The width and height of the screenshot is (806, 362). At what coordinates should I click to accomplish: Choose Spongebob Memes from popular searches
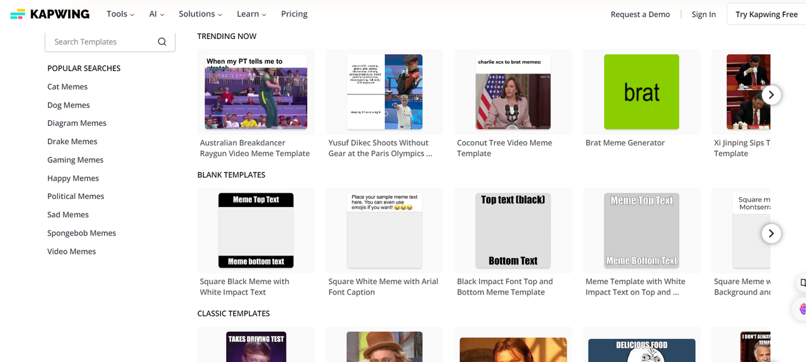click(82, 233)
